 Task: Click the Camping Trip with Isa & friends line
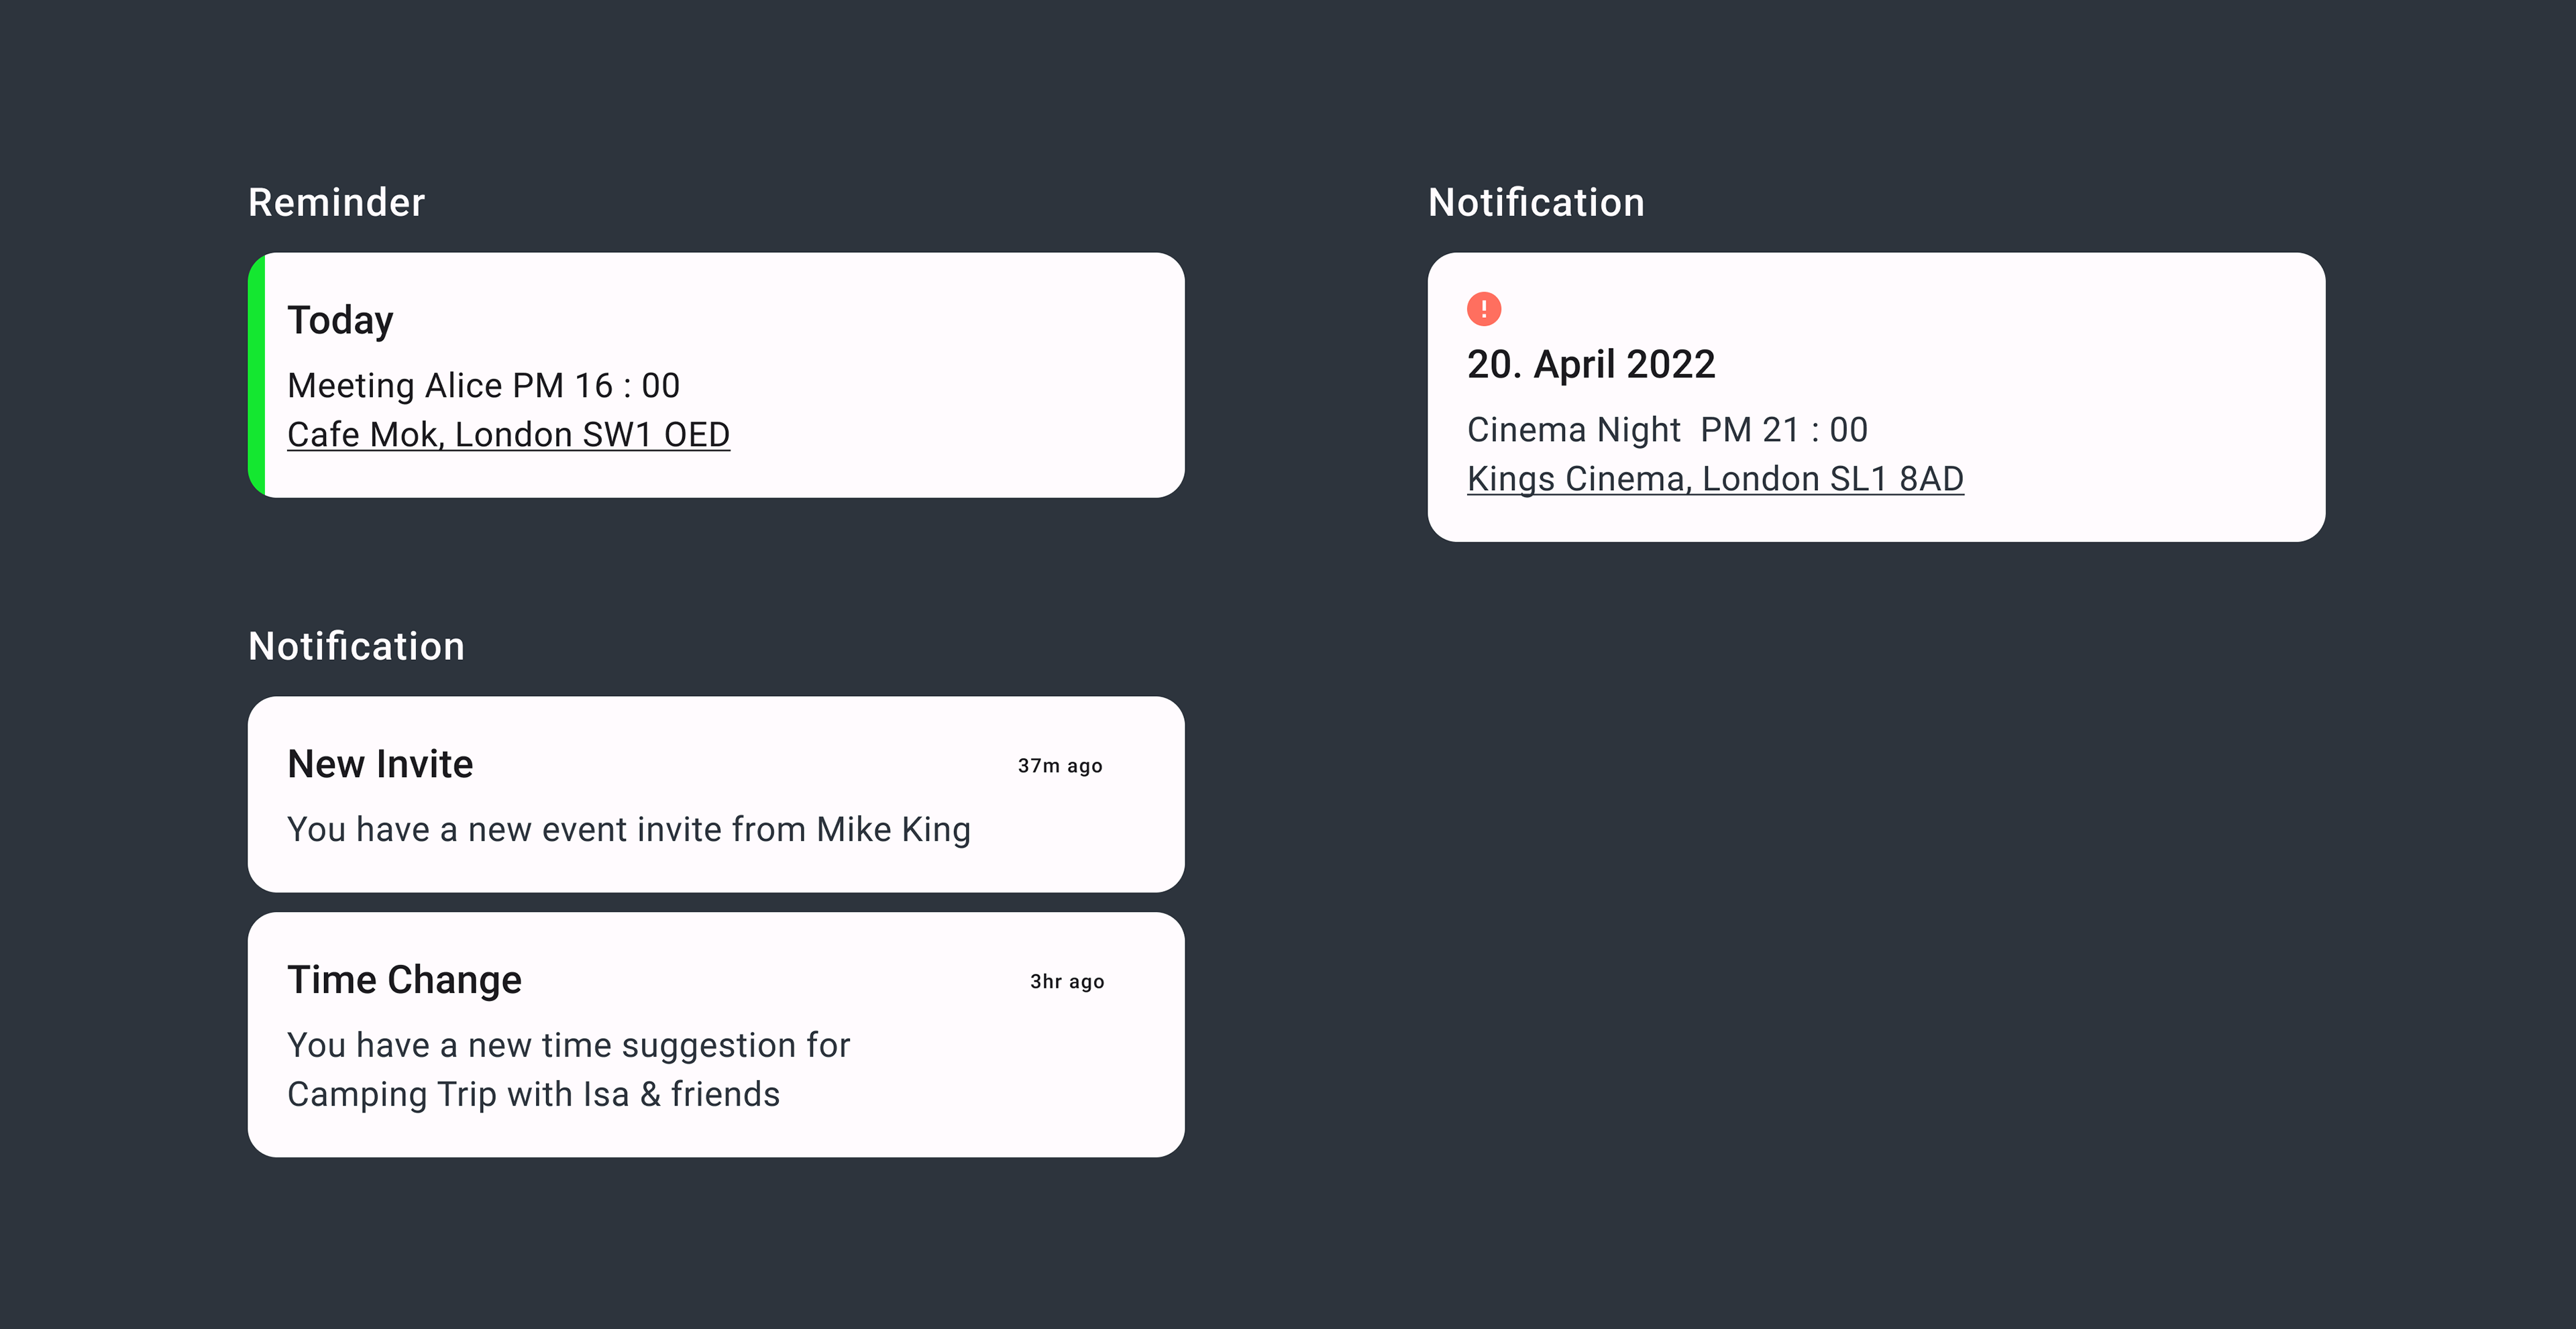(x=533, y=1095)
